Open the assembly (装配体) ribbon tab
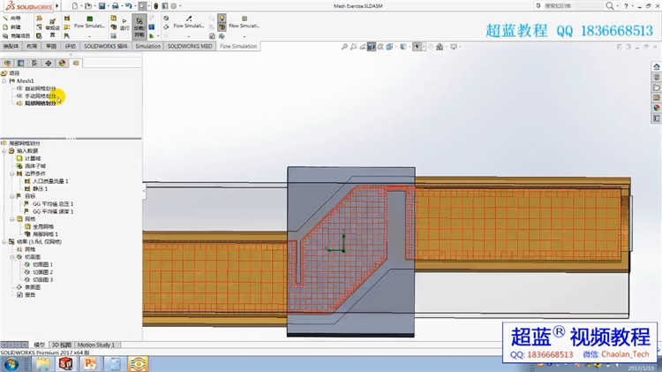 point(11,46)
